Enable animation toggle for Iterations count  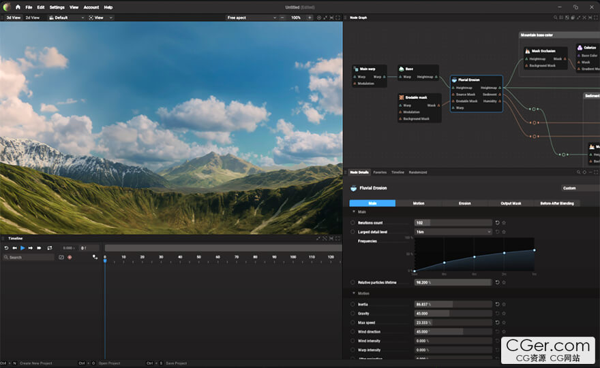352,222
